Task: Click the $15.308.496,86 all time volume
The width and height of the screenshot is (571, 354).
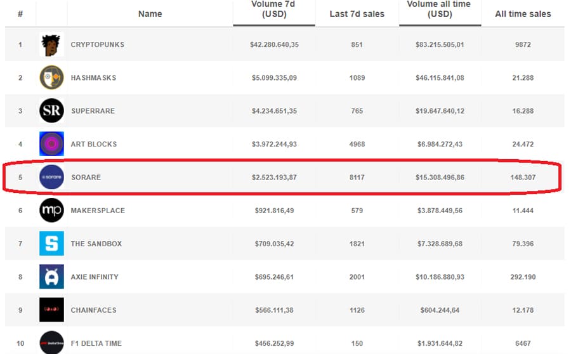Action: point(440,177)
